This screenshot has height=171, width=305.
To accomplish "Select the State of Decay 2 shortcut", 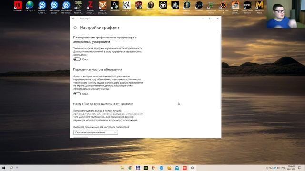I will click(x=102, y=8).
